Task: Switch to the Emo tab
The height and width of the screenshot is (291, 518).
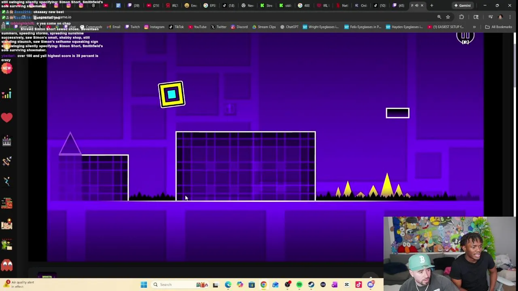Action: (191, 5)
